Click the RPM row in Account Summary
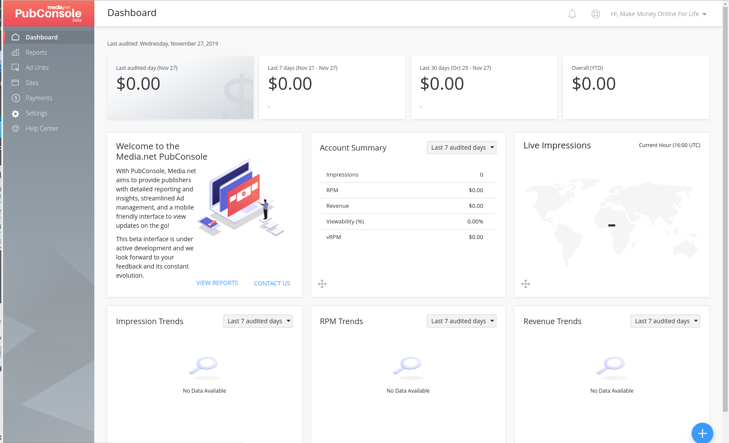 pyautogui.click(x=408, y=190)
